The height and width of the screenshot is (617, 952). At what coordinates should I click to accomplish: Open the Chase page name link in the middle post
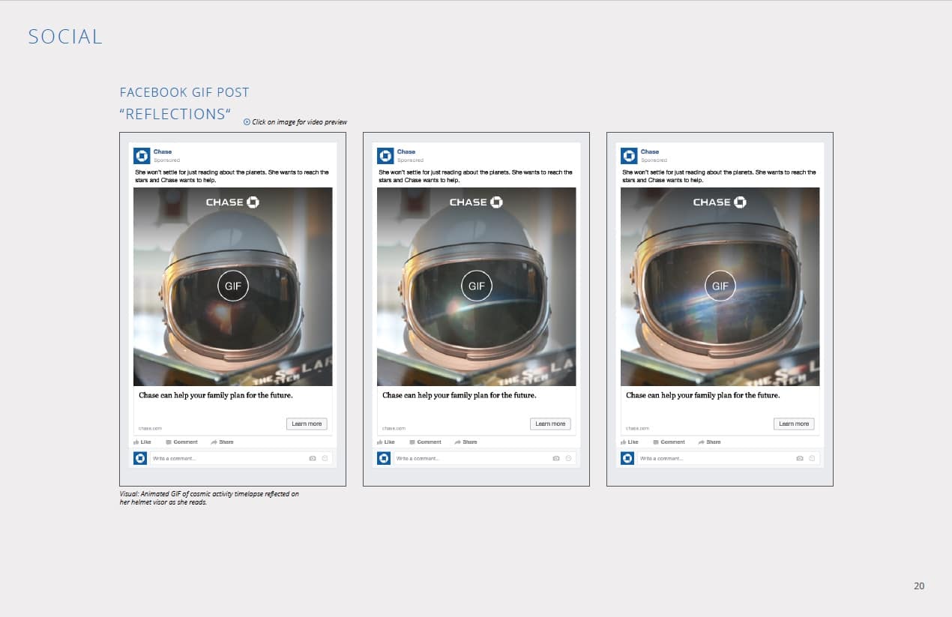[406, 152]
